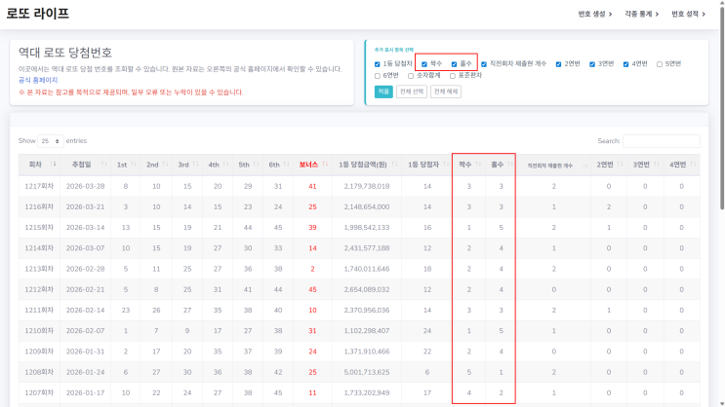Uncheck the 홀수 checkbox
Image resolution: width=725 pixels, height=407 pixels.
click(454, 64)
